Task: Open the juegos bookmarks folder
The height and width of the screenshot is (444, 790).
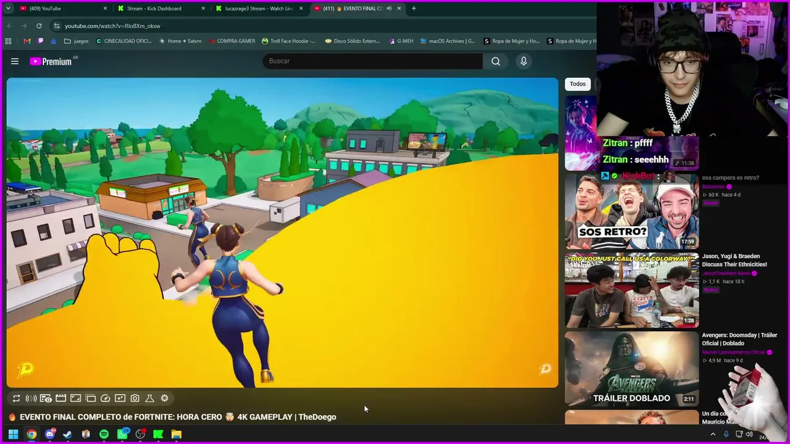Action: (x=77, y=41)
